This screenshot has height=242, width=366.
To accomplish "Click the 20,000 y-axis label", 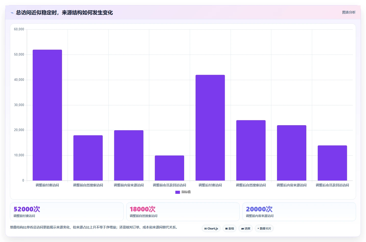I will click(x=19, y=130).
